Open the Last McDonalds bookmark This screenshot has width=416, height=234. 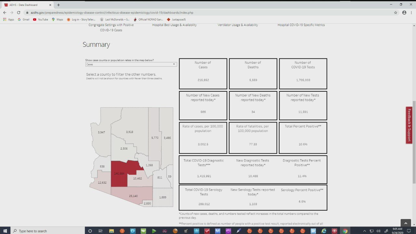tap(115, 19)
